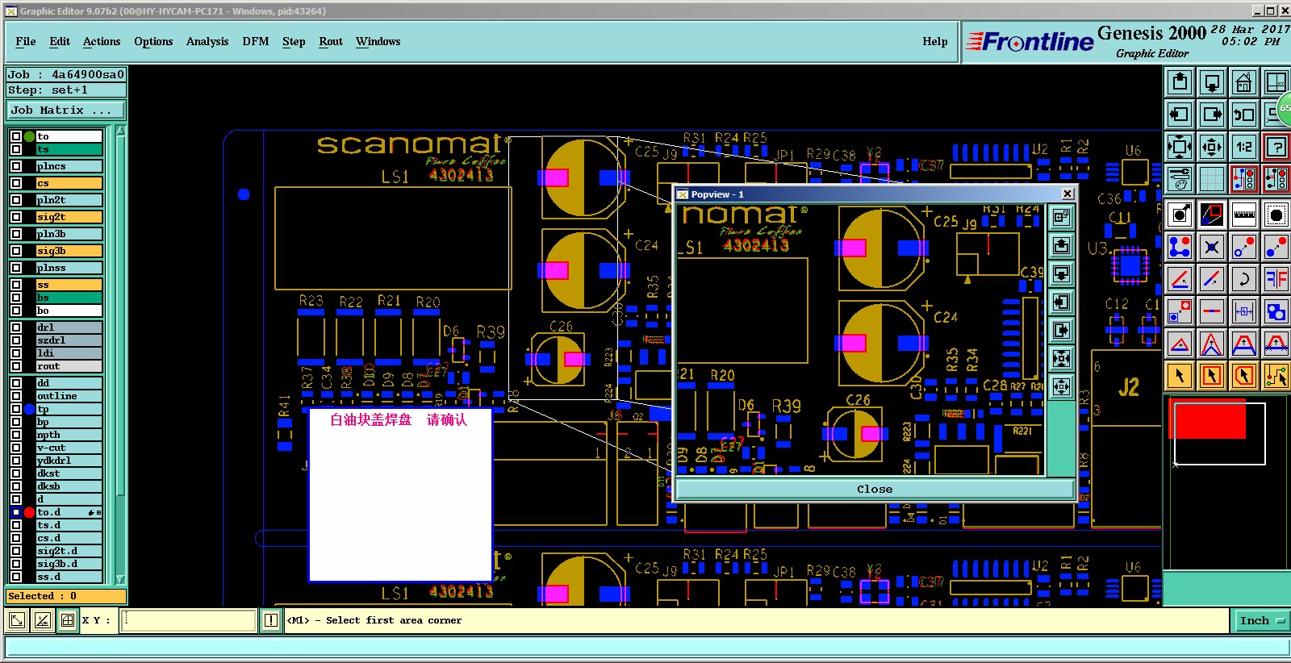This screenshot has height=663, width=1291.
Task: Click the previous zoom icon with curved arrow
Action: pyautogui.click(x=1244, y=114)
